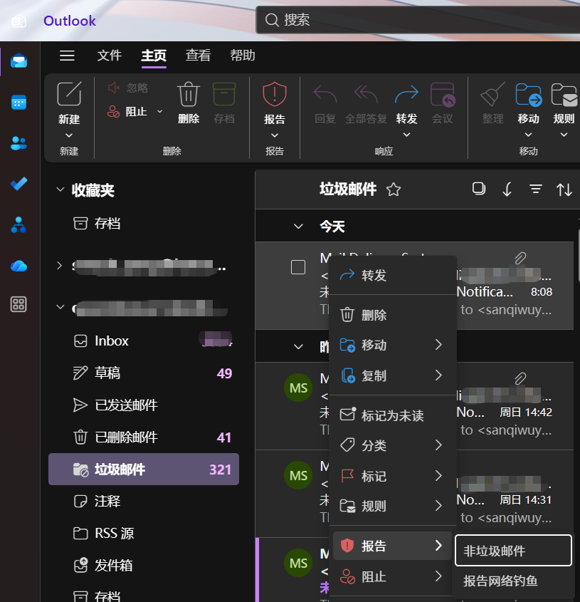
Task: Collapse the 今天 message group
Action: click(299, 227)
